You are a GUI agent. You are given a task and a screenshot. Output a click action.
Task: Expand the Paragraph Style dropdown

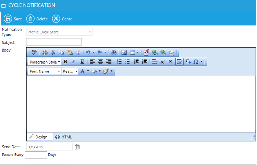[45, 62]
